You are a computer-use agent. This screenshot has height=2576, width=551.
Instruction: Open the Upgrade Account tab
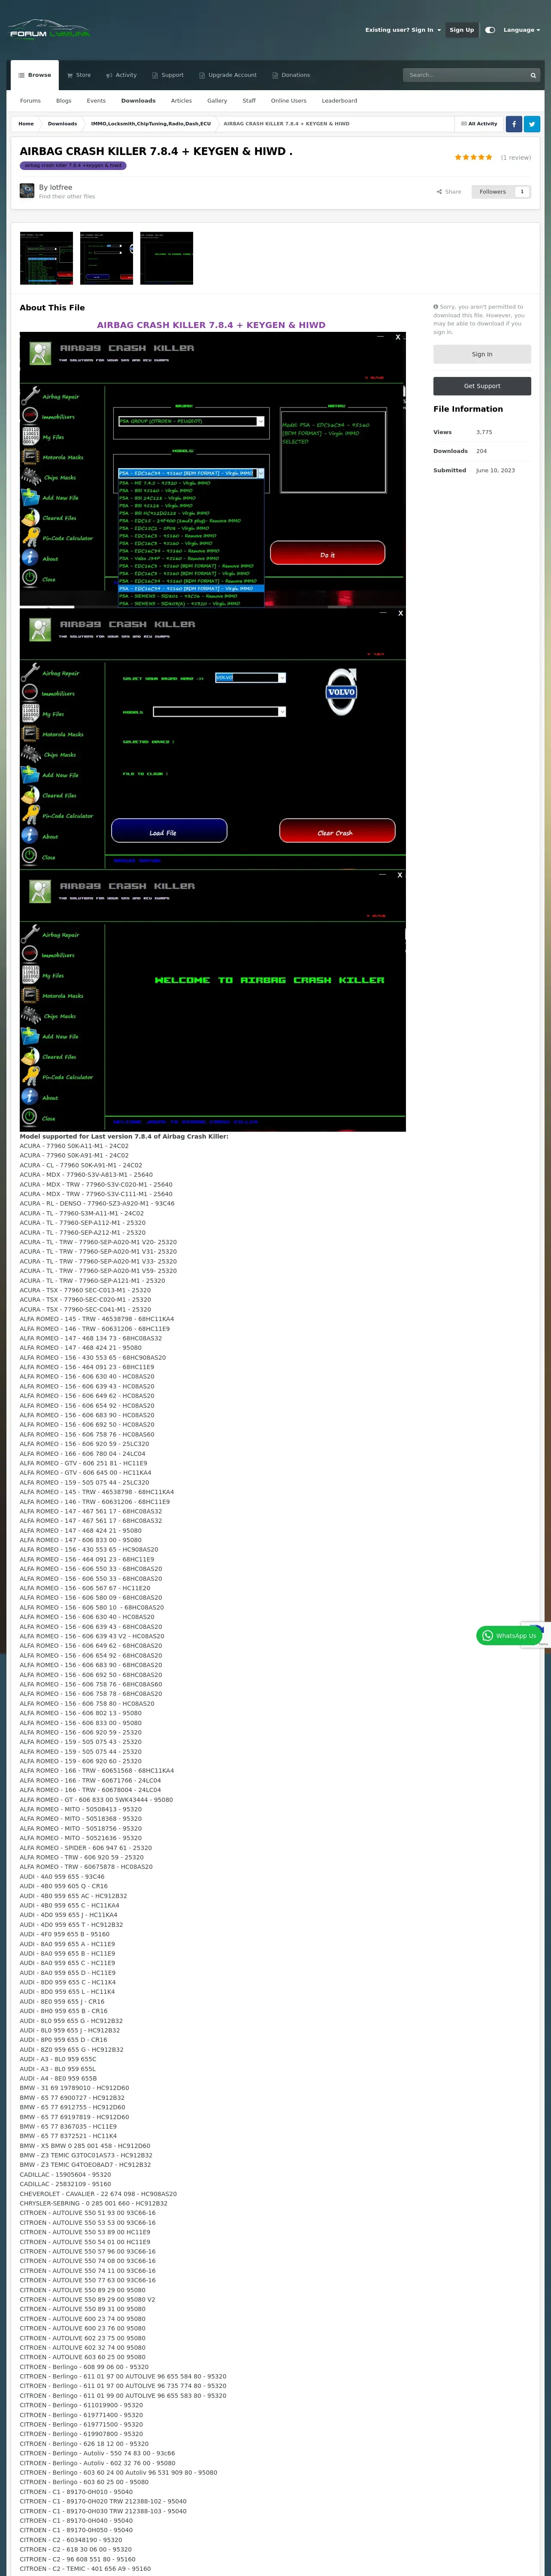(228, 75)
